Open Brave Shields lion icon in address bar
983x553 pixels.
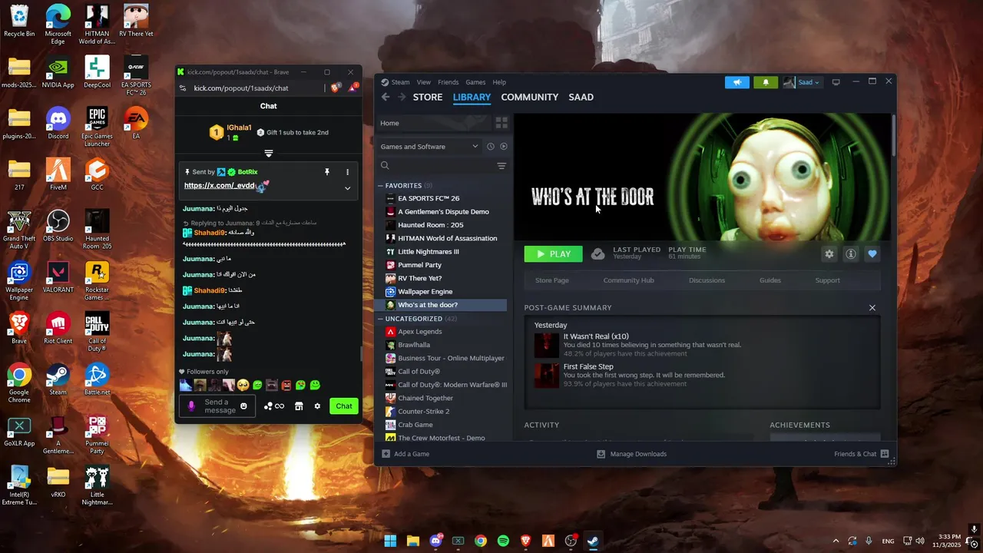(x=336, y=88)
